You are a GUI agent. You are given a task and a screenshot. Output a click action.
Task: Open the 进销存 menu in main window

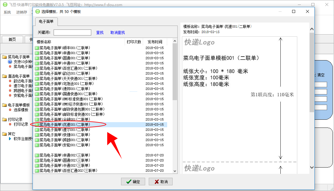[22, 12]
